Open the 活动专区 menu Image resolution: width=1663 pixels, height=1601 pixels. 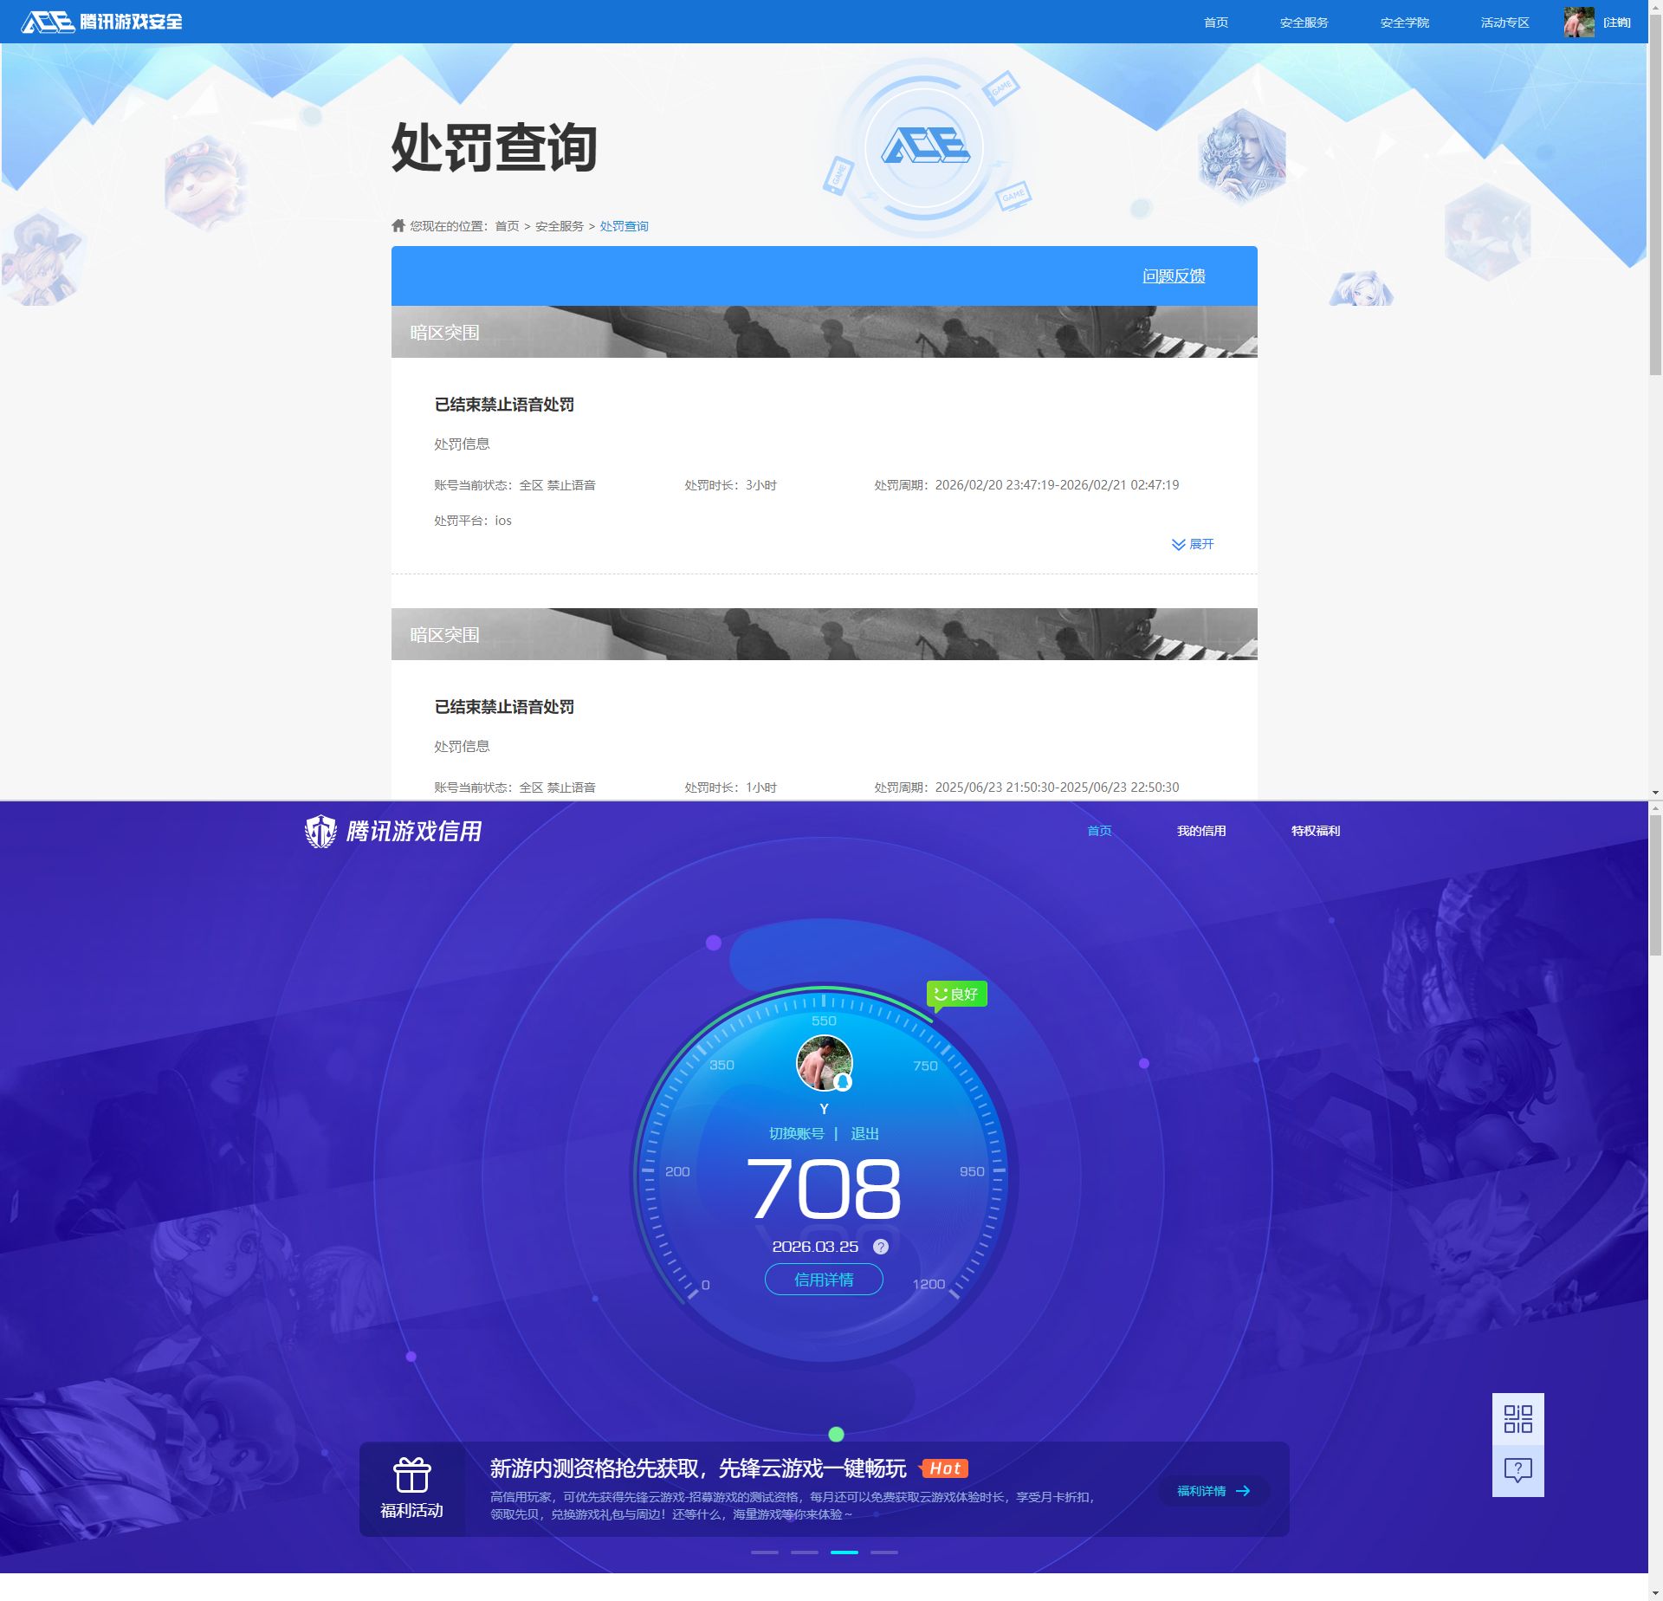(1504, 22)
